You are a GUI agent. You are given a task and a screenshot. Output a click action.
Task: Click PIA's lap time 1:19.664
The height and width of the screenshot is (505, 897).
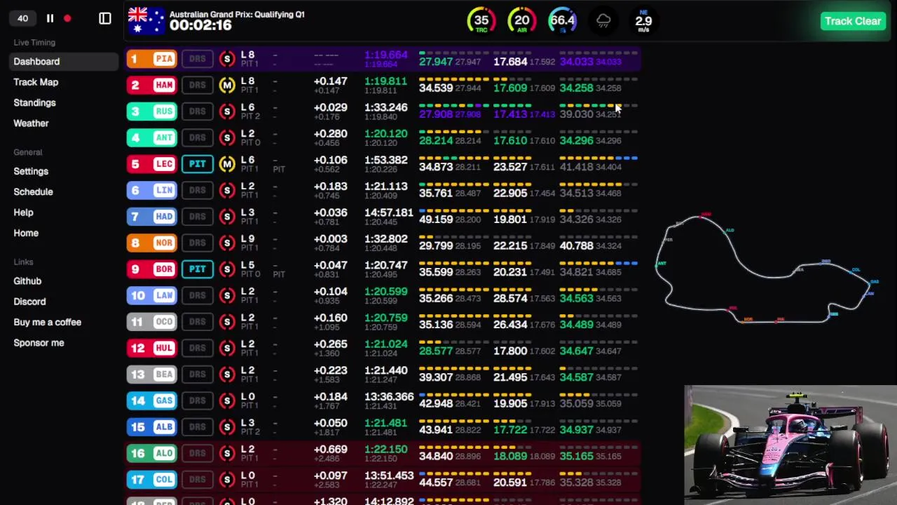coord(385,55)
